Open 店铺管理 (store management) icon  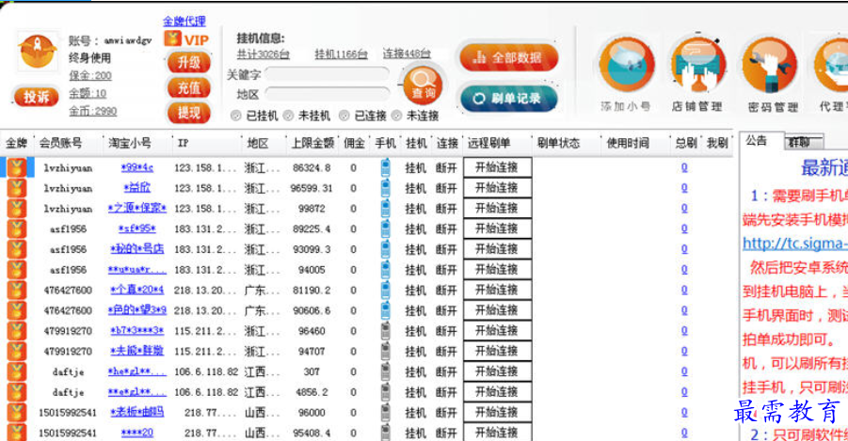pos(697,65)
